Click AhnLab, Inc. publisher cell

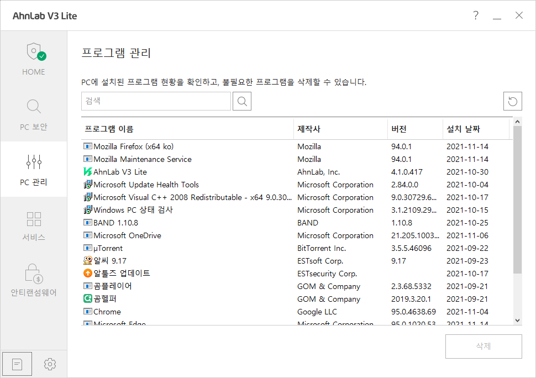[x=319, y=172]
